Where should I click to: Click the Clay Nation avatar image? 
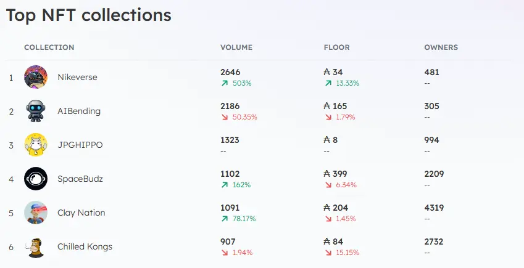click(35, 213)
